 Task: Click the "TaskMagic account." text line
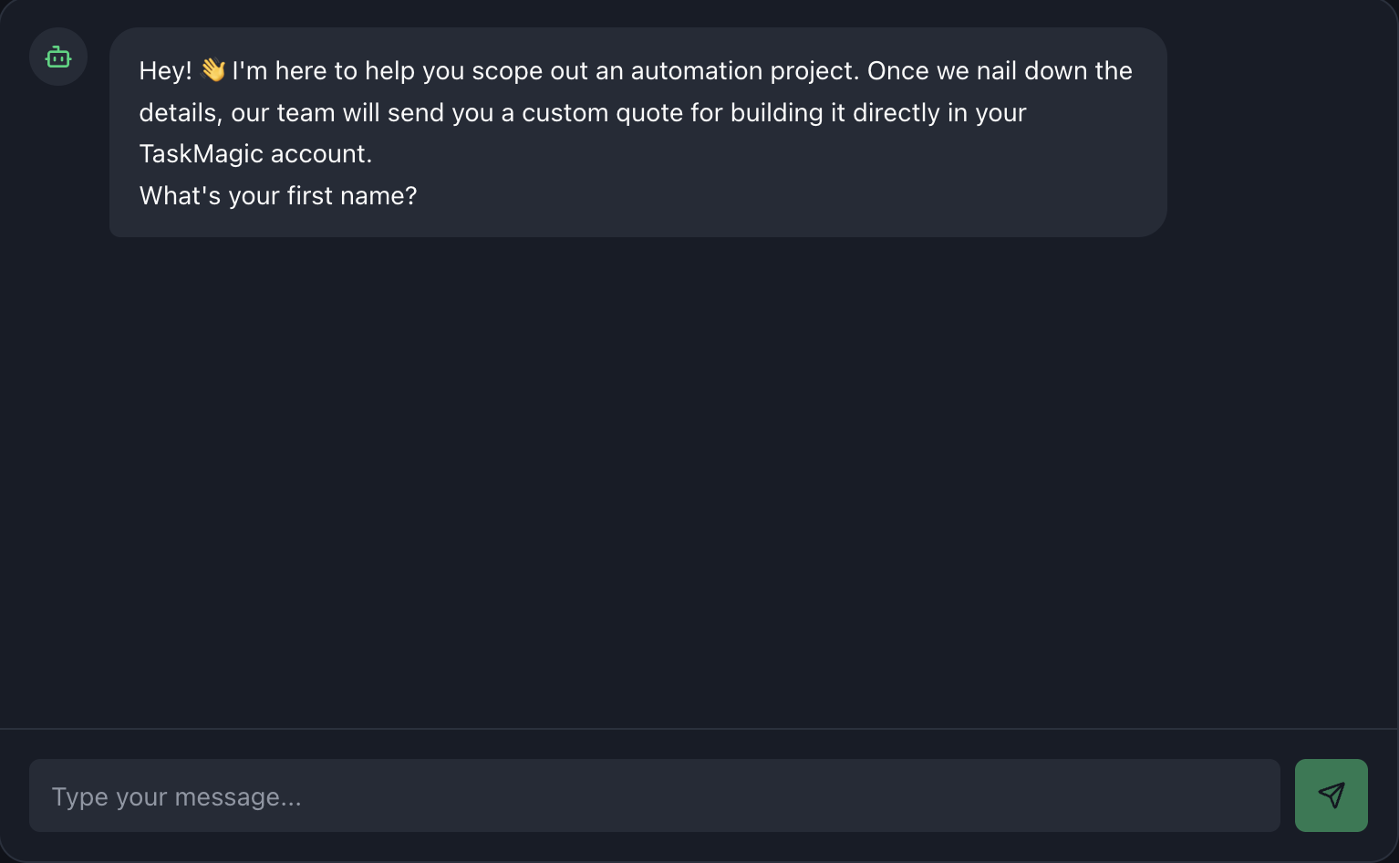coord(255,154)
